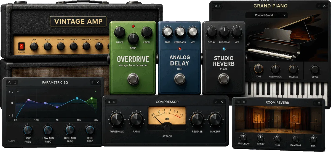Screen dimensions: 331x152
Task: Click the dB VU meter in Compressor
Action: click(x=167, y=115)
